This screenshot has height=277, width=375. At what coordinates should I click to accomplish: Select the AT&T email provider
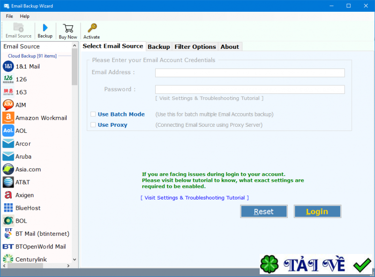point(23,182)
